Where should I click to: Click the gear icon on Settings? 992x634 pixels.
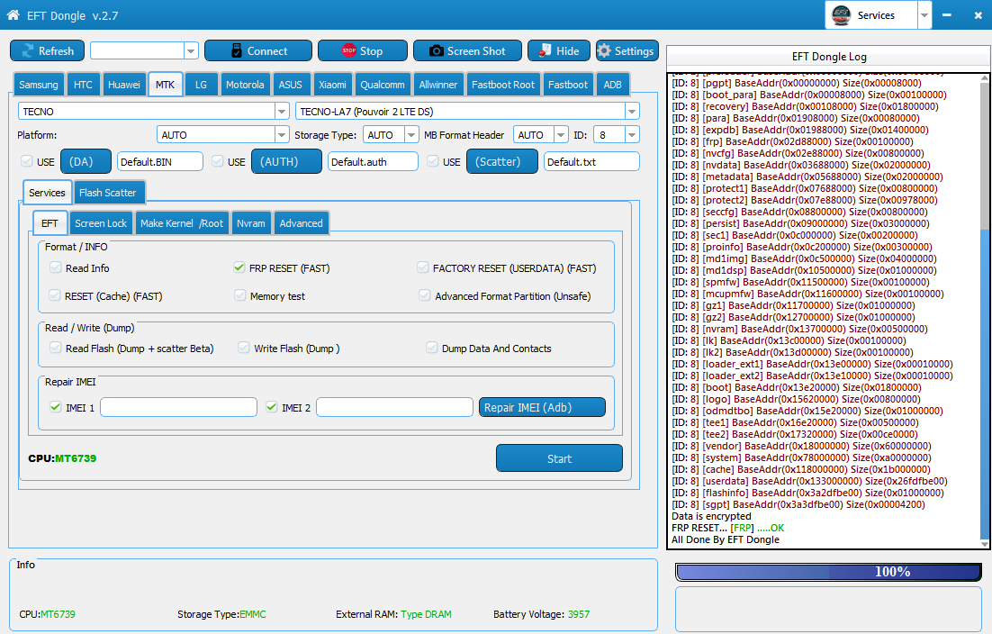point(604,50)
